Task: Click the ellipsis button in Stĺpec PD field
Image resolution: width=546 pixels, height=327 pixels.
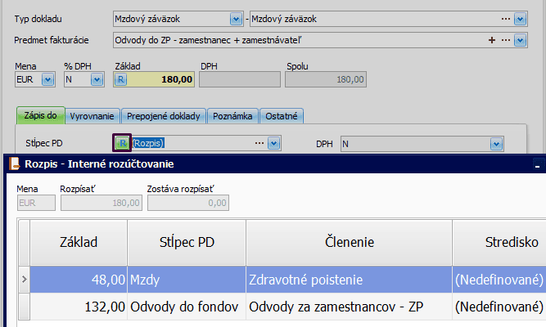Action: click(x=259, y=144)
